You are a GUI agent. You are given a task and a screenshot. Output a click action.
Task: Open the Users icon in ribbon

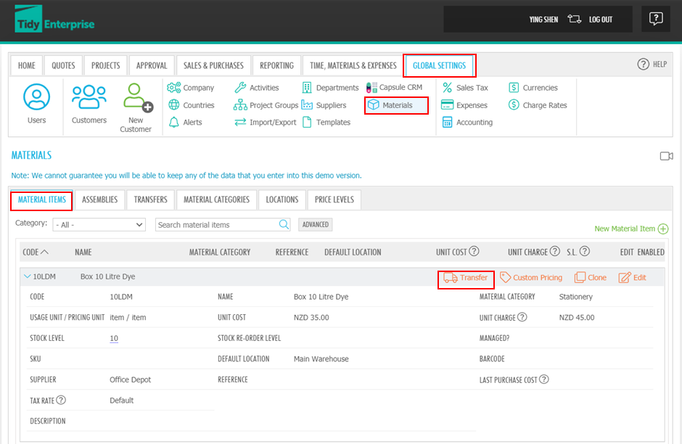(x=36, y=96)
